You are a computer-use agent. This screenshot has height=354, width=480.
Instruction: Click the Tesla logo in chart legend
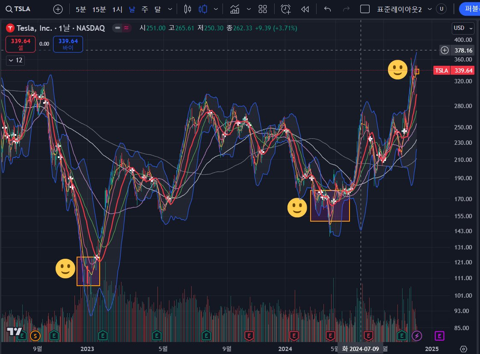(10, 29)
